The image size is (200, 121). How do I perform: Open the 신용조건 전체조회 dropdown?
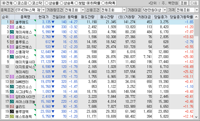[124, 10]
